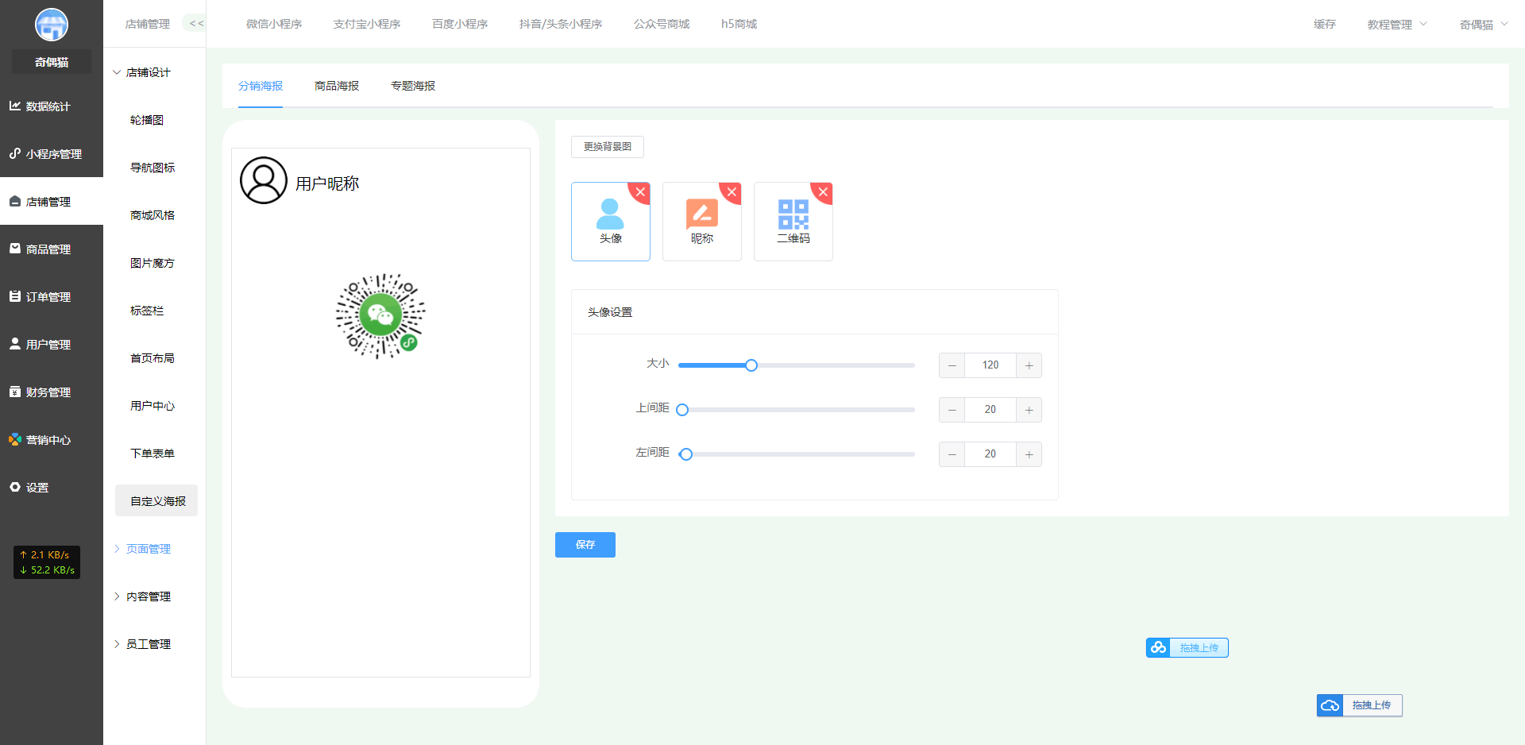
Task: Open the 教程管理 dropdown
Action: pos(1396,25)
